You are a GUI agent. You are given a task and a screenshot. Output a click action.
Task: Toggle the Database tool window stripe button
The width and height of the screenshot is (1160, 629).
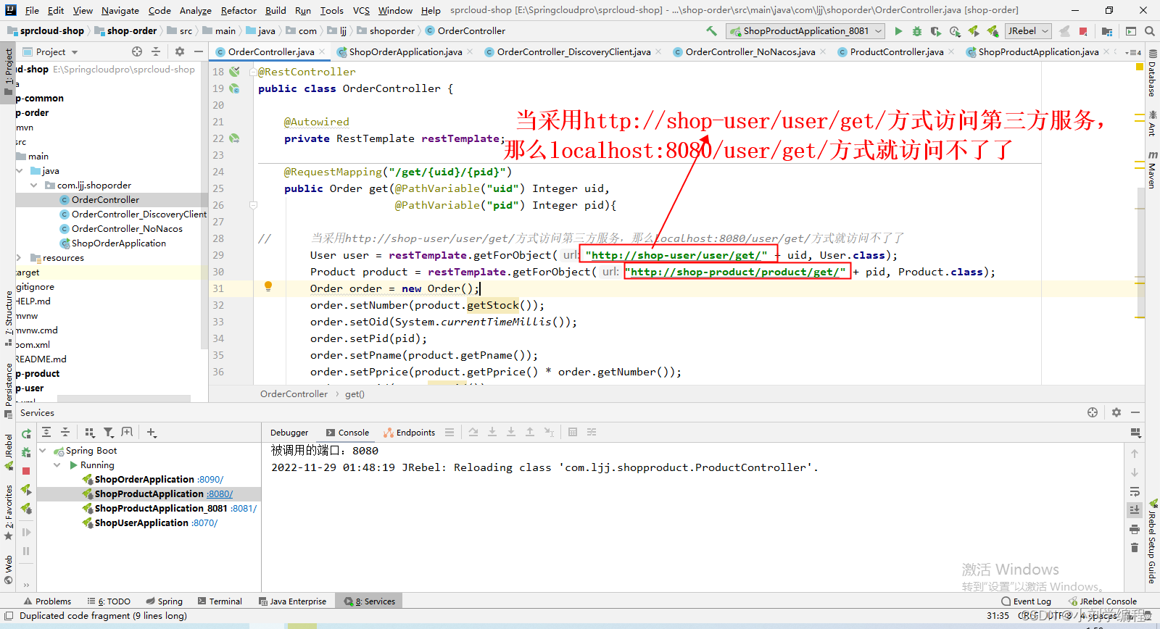click(x=1152, y=73)
